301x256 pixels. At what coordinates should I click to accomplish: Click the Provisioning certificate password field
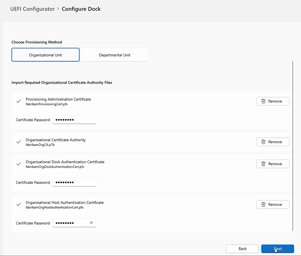tap(74, 120)
